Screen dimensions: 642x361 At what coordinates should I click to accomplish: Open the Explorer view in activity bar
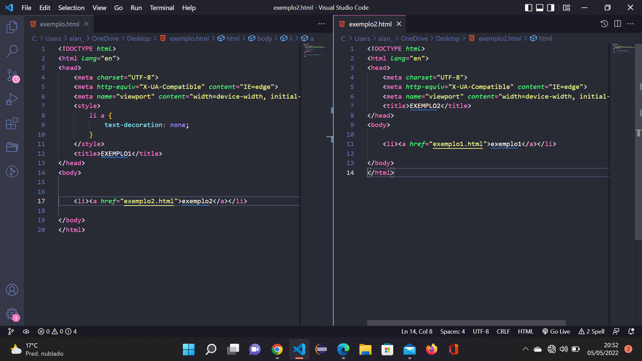(x=12, y=27)
